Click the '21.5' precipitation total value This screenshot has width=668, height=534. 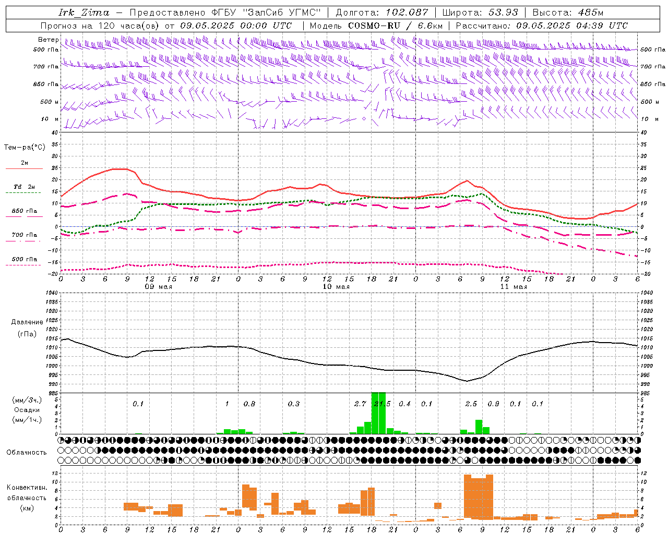(383, 404)
